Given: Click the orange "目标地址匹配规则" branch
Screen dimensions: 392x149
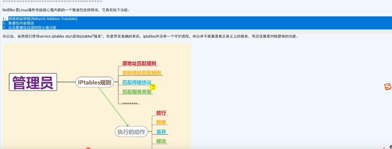Looking at the screenshot, I should point(142,73).
